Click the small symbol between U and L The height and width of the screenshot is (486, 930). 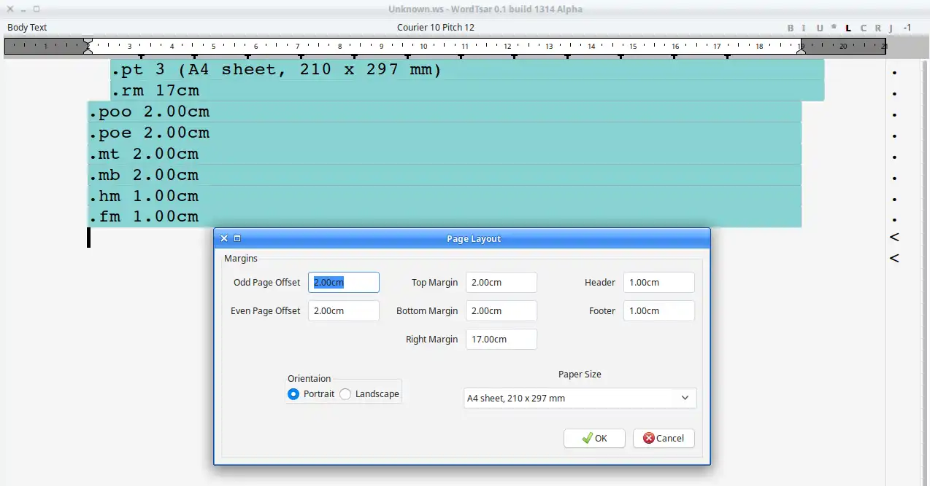click(x=834, y=27)
